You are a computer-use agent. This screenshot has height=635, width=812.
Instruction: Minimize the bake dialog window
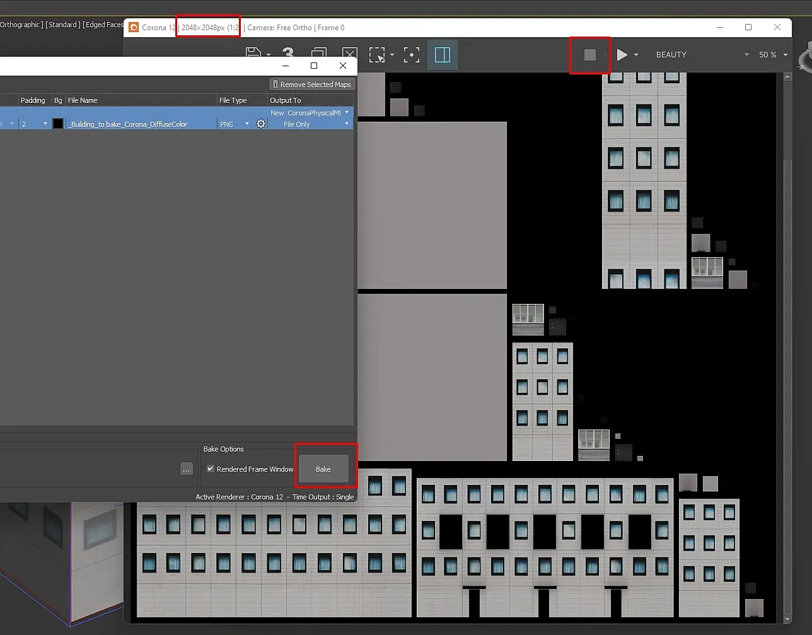coord(286,66)
